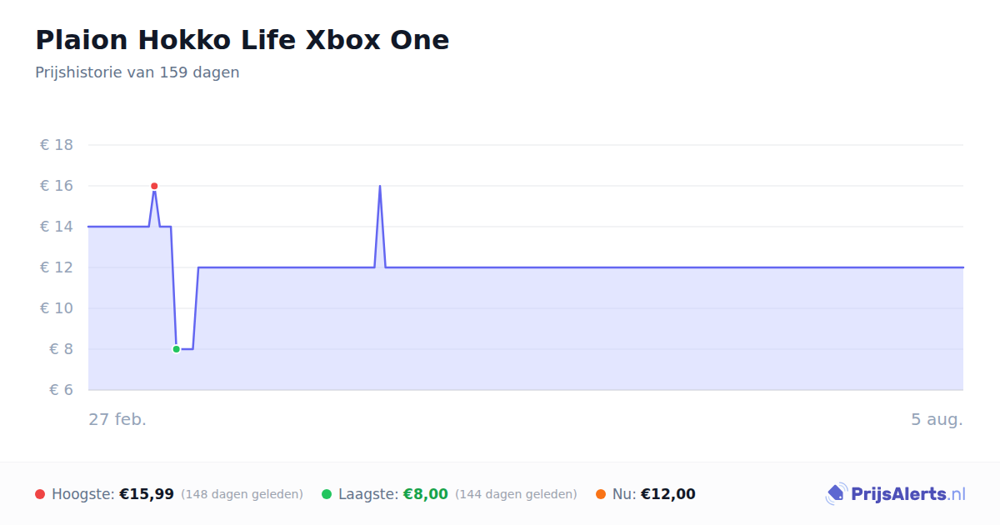Image resolution: width=1000 pixels, height=525 pixels.
Task: Click the 5 aug. end date label
Action: pos(937,419)
